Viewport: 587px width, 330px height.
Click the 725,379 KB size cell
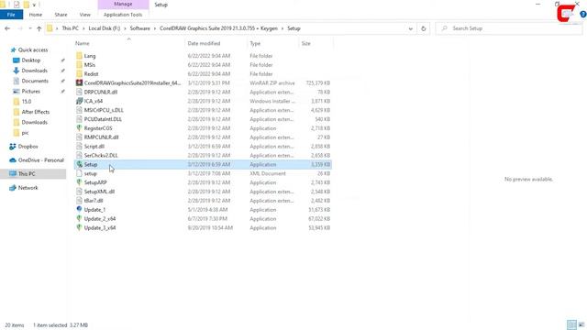click(x=318, y=83)
